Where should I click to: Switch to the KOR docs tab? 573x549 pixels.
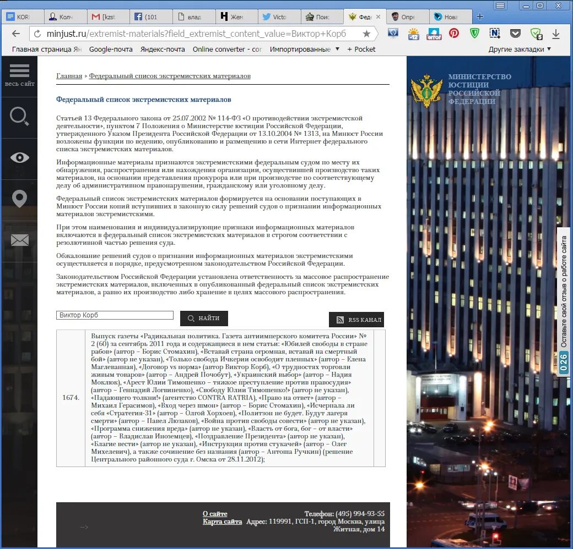pyautogui.click(x=22, y=17)
